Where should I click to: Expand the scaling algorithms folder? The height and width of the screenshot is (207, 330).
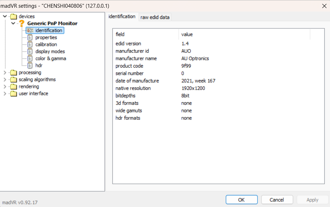5,80
